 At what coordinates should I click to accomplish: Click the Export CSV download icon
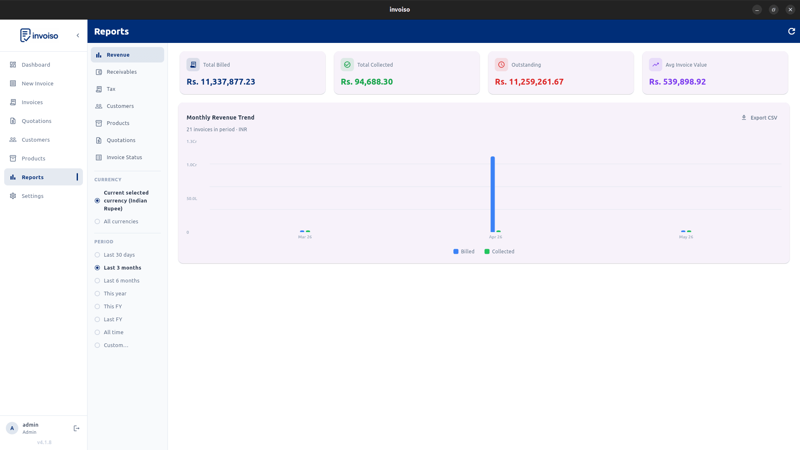coord(744,117)
